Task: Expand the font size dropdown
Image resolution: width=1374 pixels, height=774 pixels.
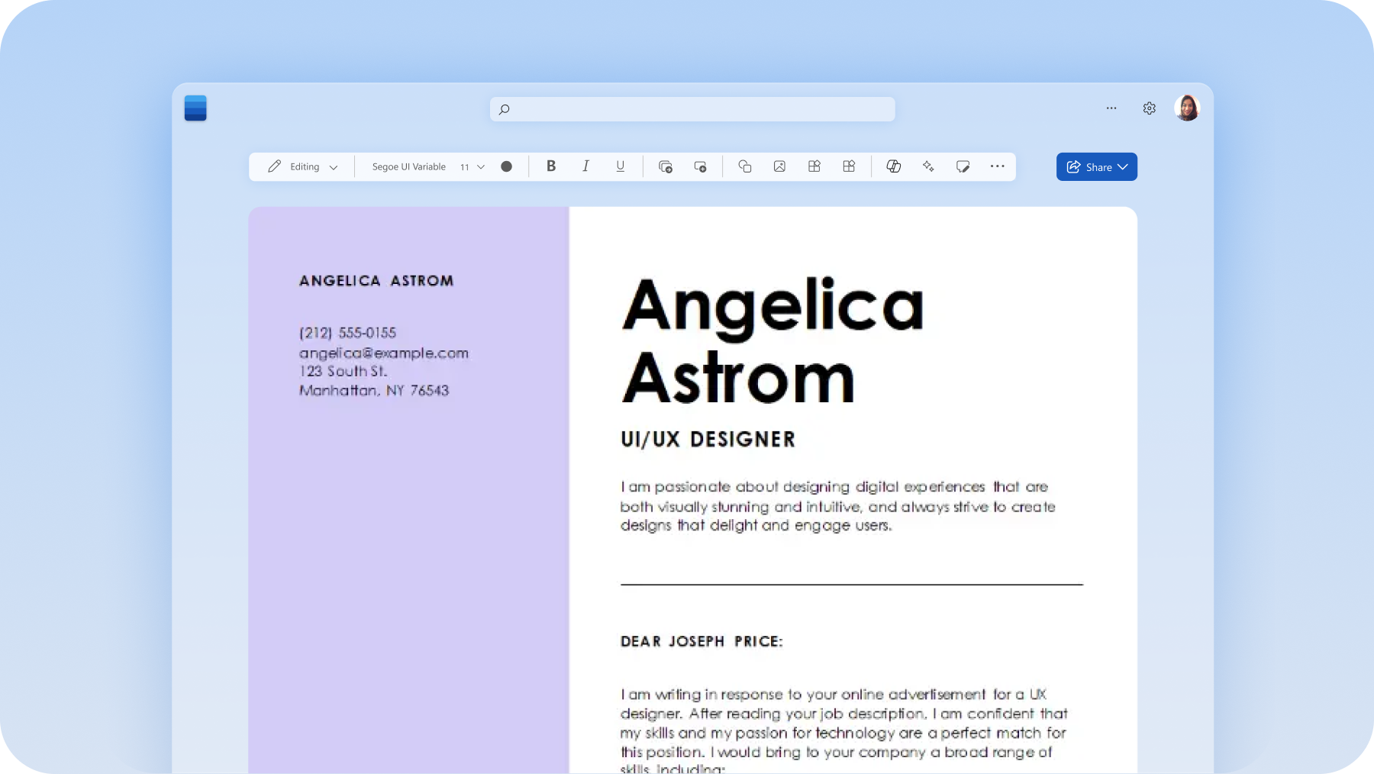Action: click(x=471, y=166)
